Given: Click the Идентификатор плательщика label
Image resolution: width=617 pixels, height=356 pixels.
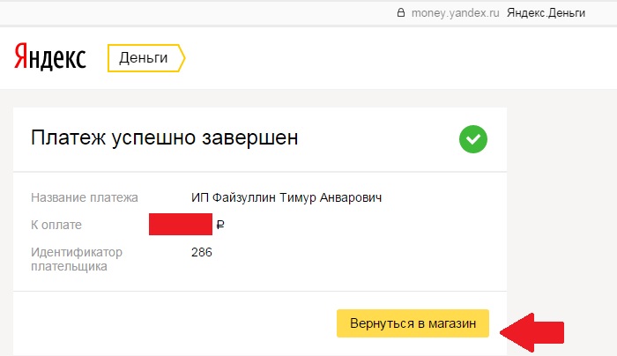Looking at the screenshot, I should click(x=77, y=259).
